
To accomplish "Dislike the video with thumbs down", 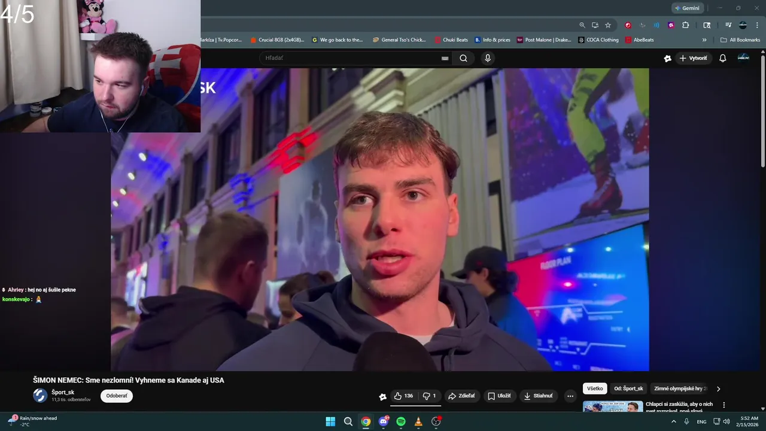I will coord(429,396).
